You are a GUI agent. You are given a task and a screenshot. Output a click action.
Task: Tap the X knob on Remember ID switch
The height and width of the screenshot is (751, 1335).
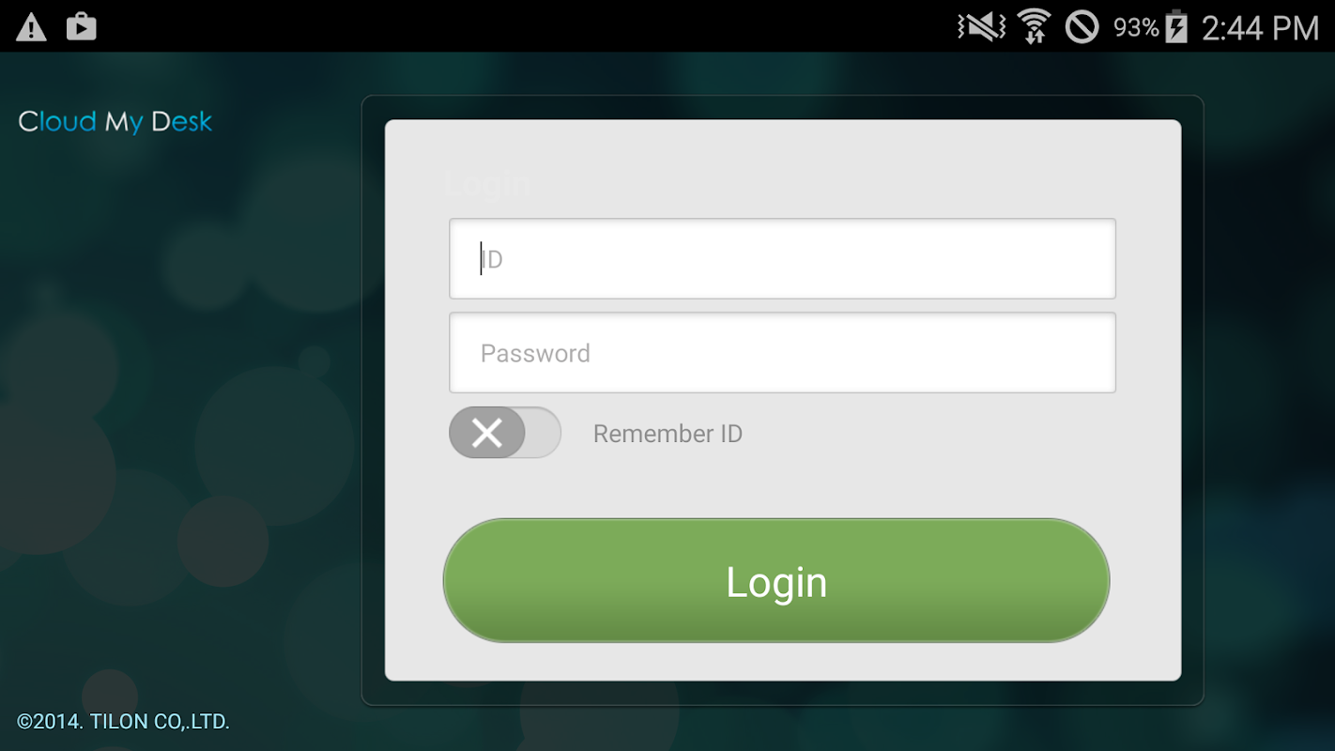[486, 433]
